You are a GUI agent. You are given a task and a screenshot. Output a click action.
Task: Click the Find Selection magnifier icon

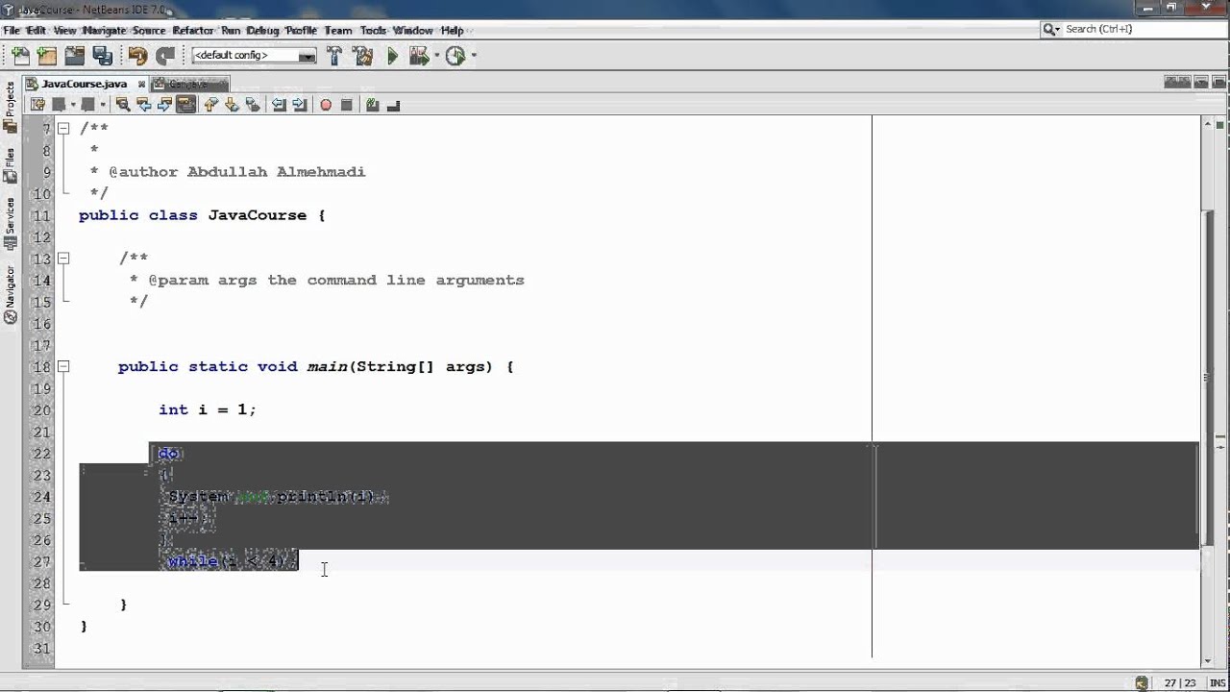123,104
